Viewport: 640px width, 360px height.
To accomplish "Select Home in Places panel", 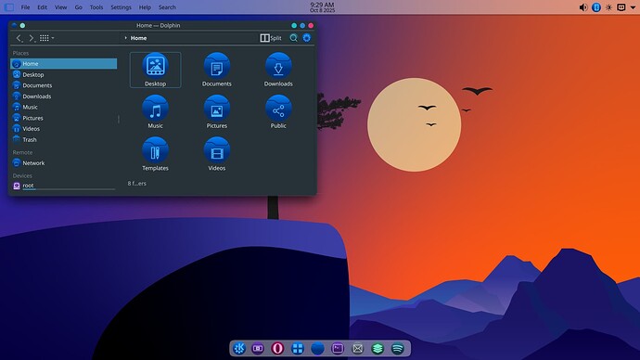I will point(64,64).
